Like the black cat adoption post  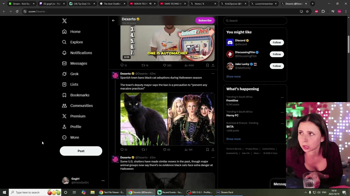point(167,149)
